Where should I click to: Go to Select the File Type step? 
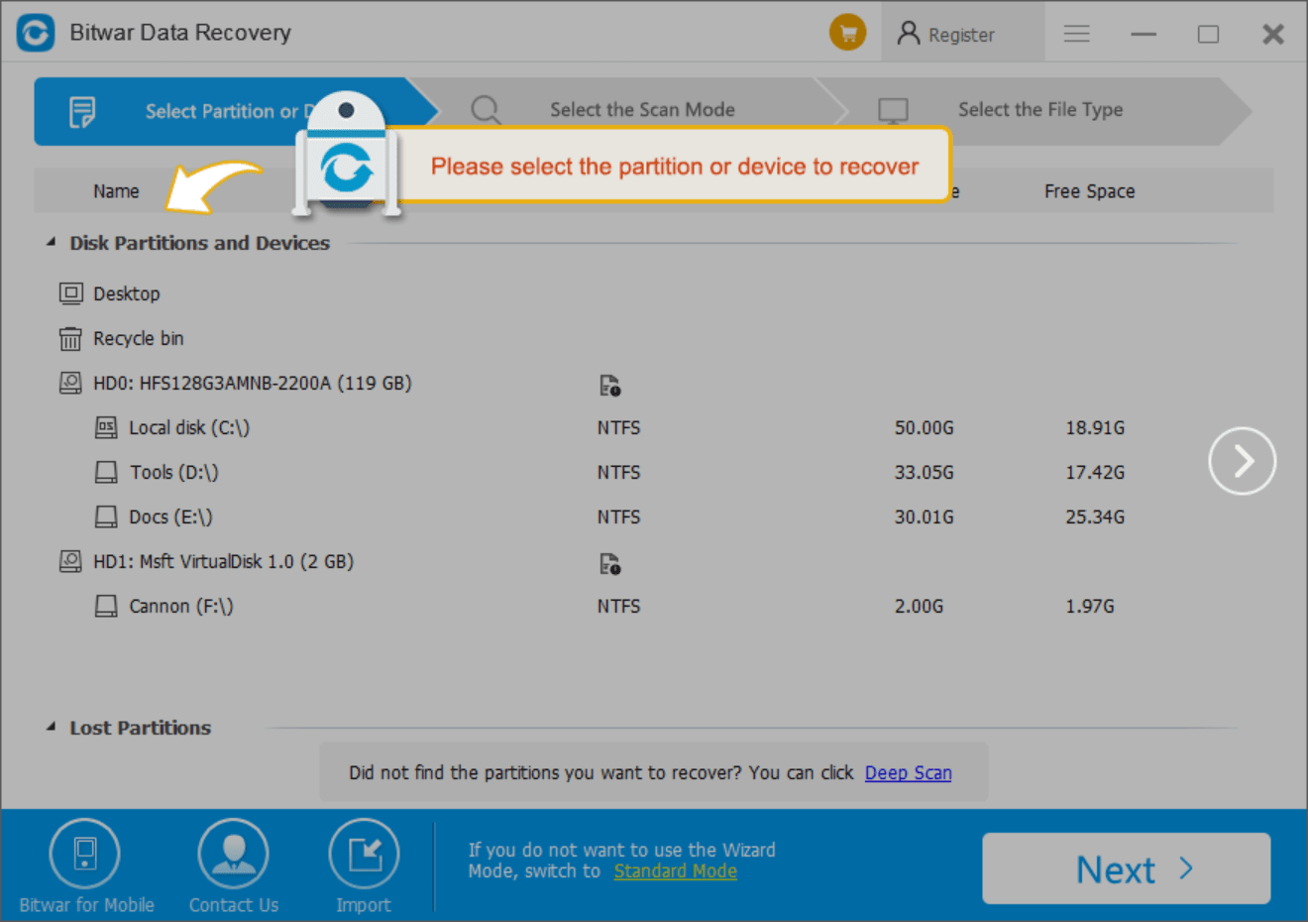coord(1039,110)
